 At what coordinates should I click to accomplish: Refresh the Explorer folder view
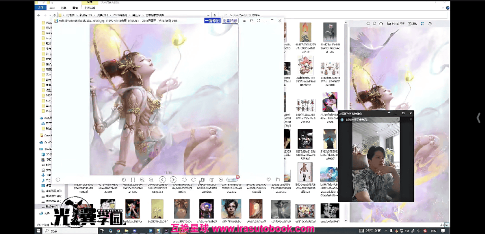point(215,15)
